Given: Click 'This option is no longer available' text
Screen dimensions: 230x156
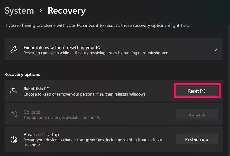Looking at the screenshot, I should pos(62,118).
